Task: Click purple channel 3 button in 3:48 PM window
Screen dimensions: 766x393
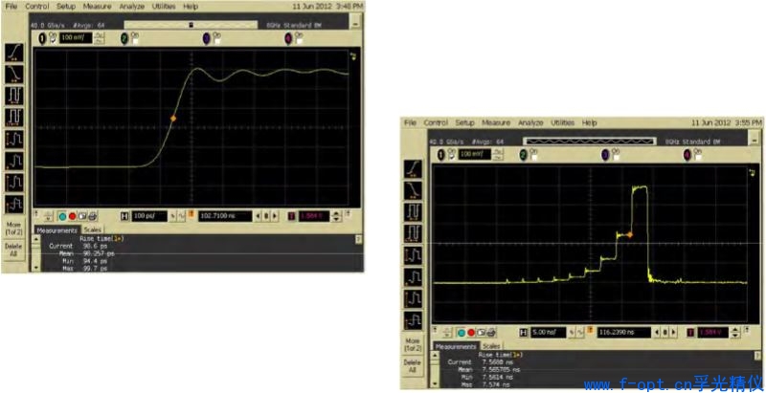Action: click(x=206, y=36)
